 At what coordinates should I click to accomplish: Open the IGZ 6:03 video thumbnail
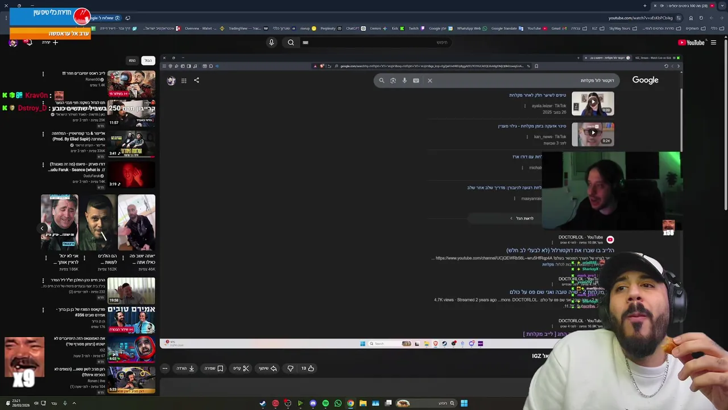click(x=131, y=348)
